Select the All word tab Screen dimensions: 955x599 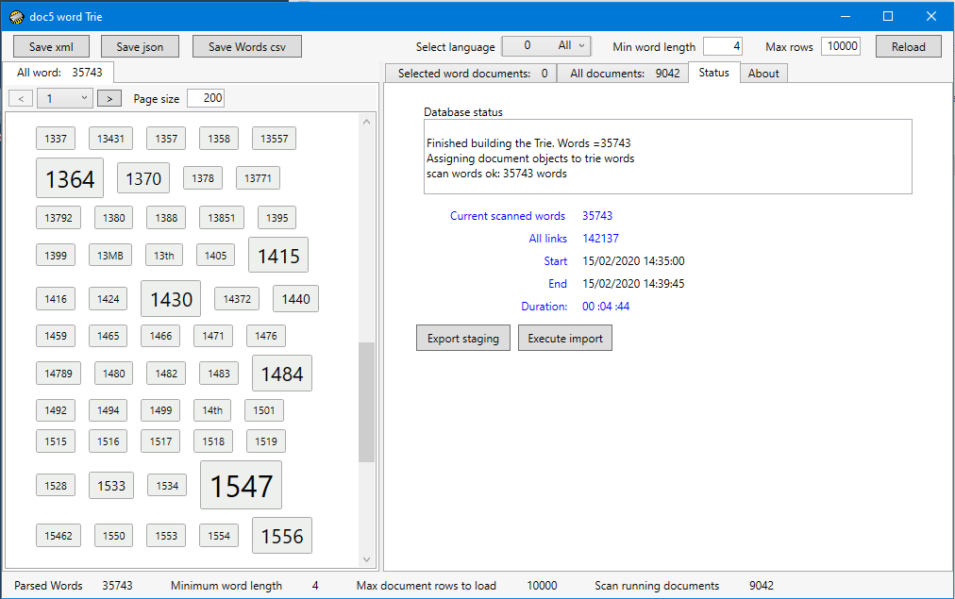[x=59, y=73]
